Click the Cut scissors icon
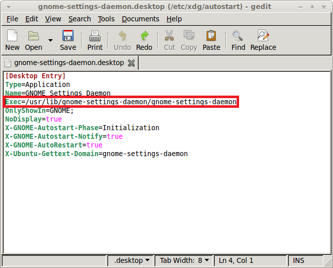Image resolution: width=333 pixels, height=268 pixels. (x=169, y=36)
